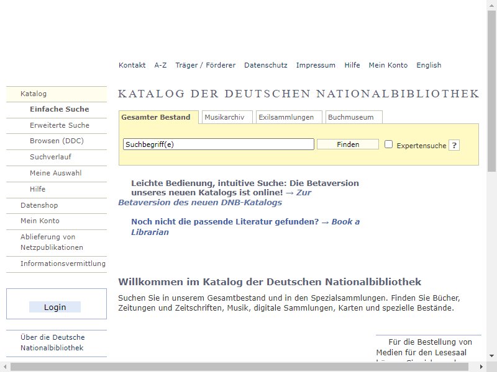Open the Buchmuseum tab
Image resolution: width=497 pixels, height=372 pixels.
click(x=353, y=117)
